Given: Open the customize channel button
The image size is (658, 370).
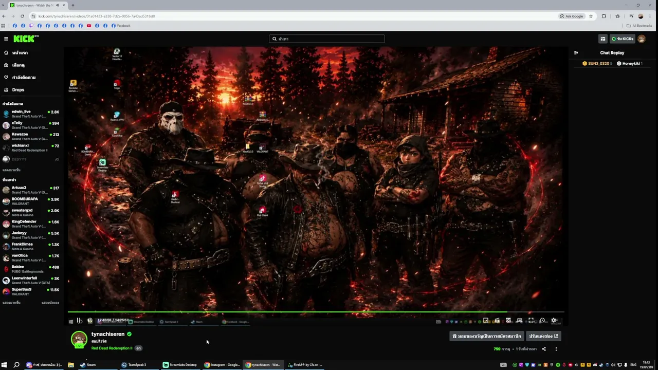Looking at the screenshot, I should tap(543, 336).
